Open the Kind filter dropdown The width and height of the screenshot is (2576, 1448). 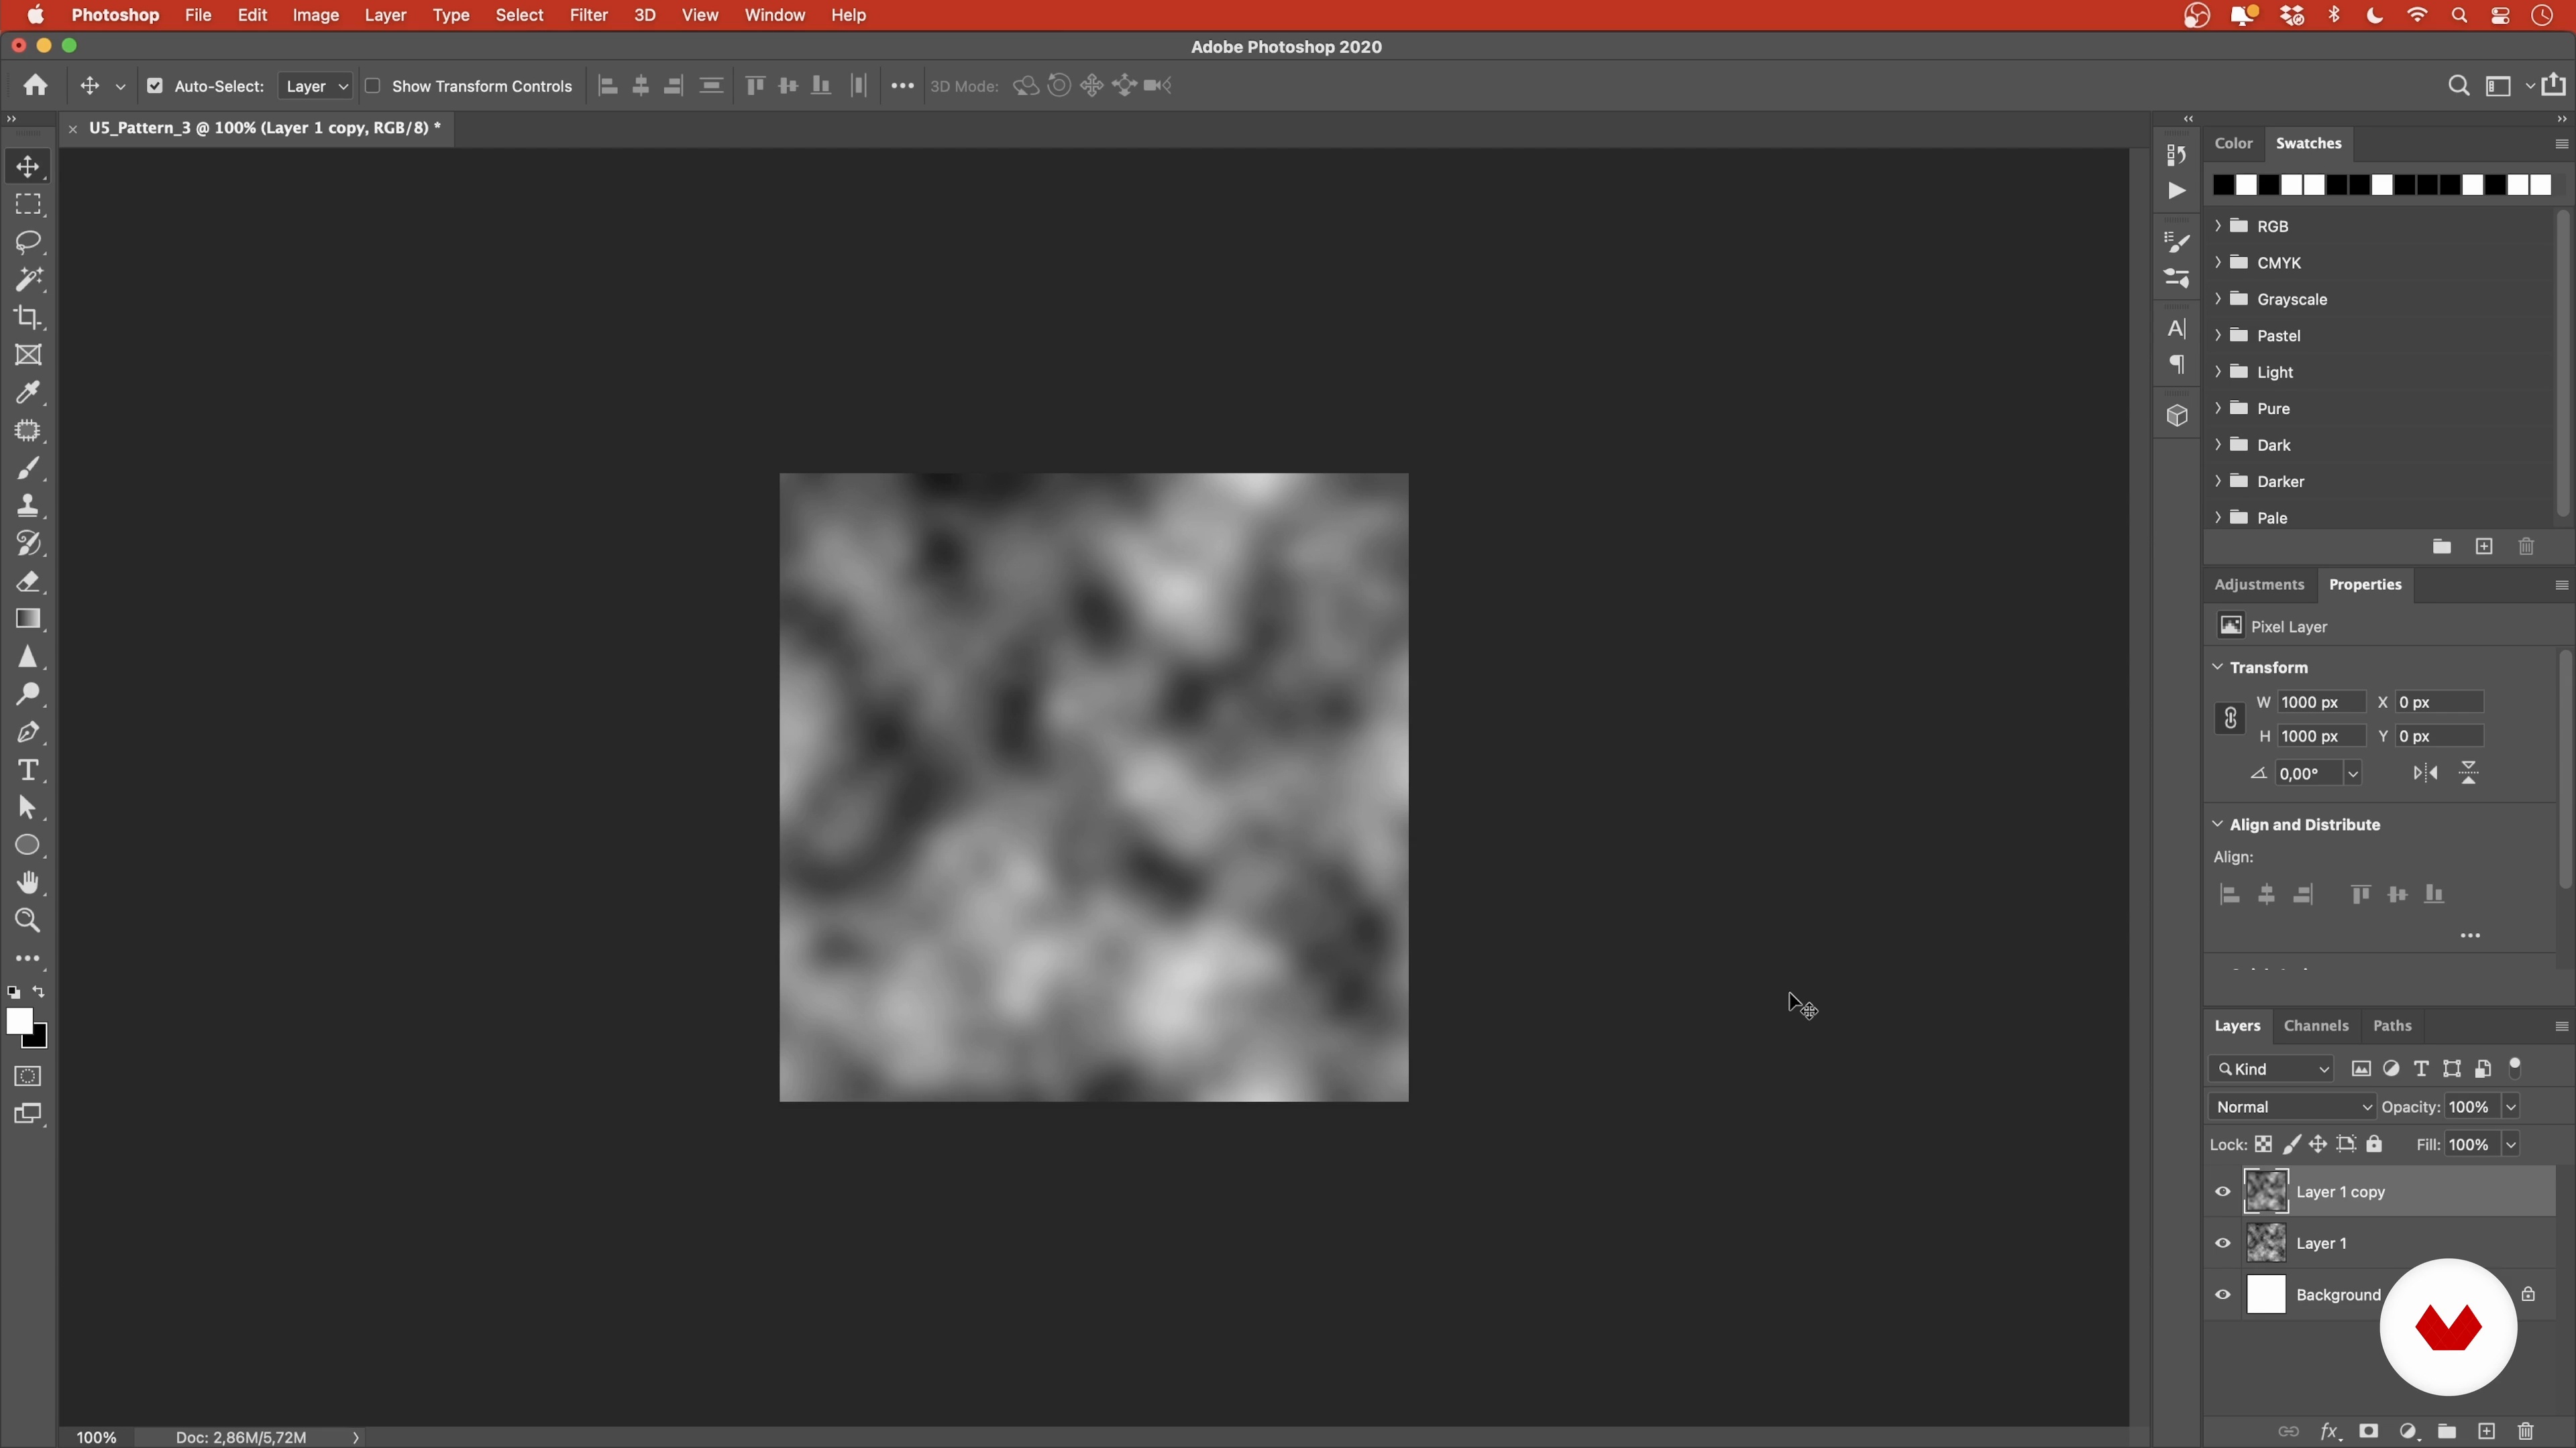(2272, 1069)
